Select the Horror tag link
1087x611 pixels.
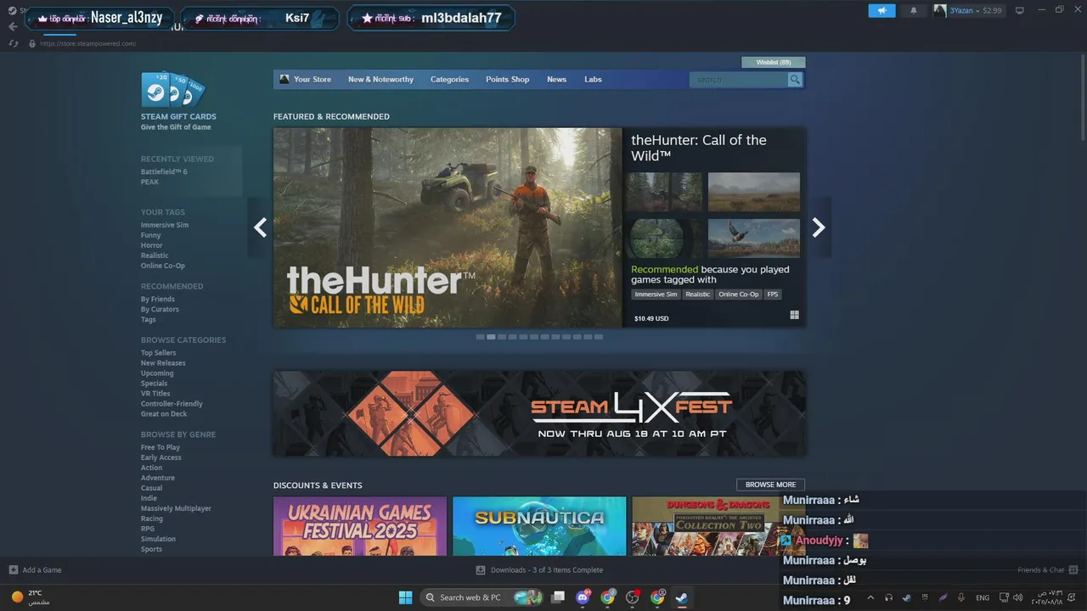coord(151,245)
